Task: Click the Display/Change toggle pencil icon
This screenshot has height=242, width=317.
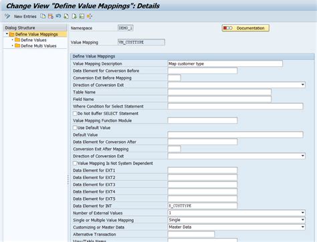Action: tap(7, 16)
